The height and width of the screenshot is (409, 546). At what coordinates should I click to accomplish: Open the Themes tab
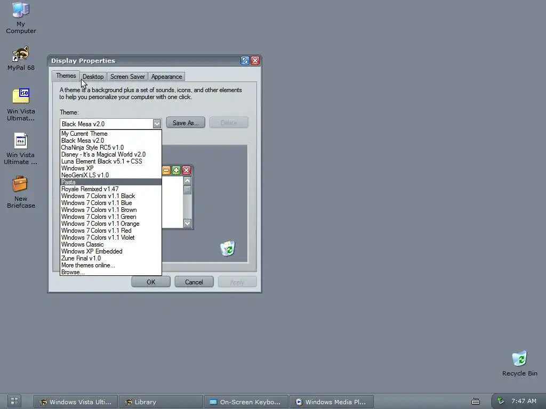pyautogui.click(x=66, y=76)
